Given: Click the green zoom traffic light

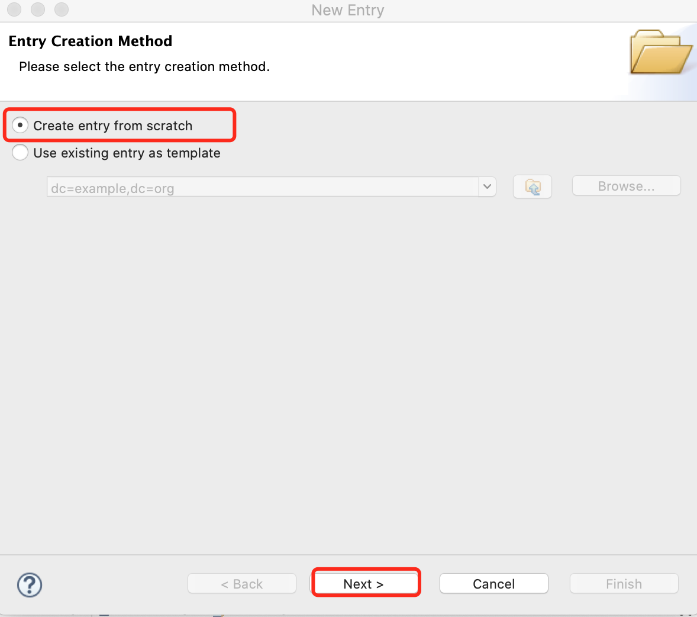Looking at the screenshot, I should pyautogui.click(x=61, y=9).
